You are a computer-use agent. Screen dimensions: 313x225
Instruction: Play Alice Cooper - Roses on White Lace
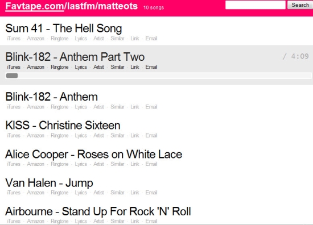click(x=94, y=154)
